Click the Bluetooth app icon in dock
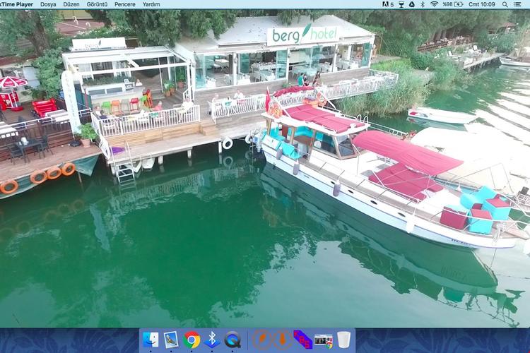Viewport: 530px width, 353px height. (x=212, y=340)
